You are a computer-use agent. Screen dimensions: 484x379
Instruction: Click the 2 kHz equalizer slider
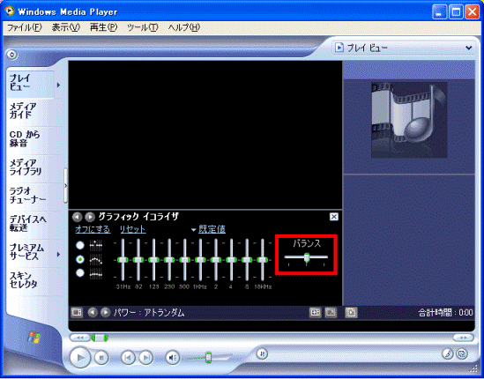click(x=216, y=260)
